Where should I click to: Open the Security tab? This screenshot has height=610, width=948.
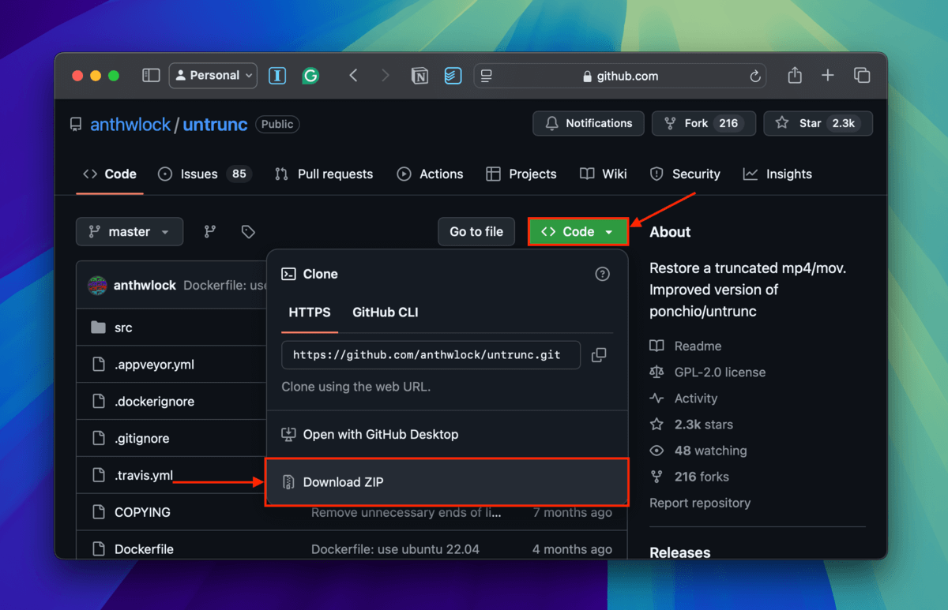[x=685, y=174]
